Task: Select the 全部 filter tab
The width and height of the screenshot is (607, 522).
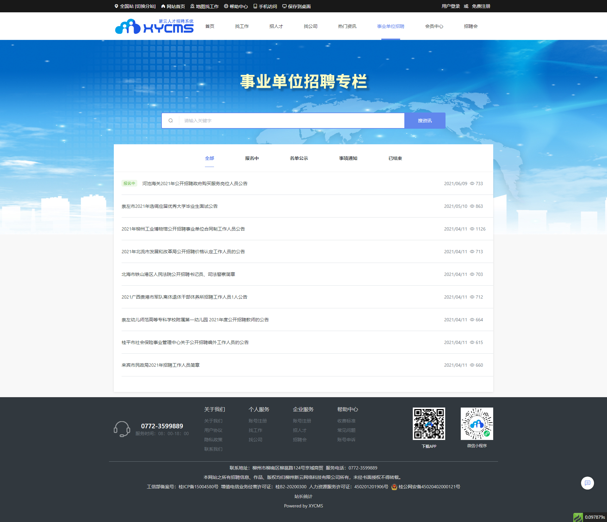Action: click(x=209, y=158)
